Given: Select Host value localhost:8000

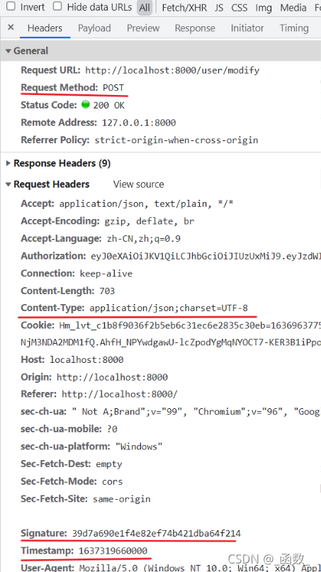Looking at the screenshot, I should tap(86, 359).
